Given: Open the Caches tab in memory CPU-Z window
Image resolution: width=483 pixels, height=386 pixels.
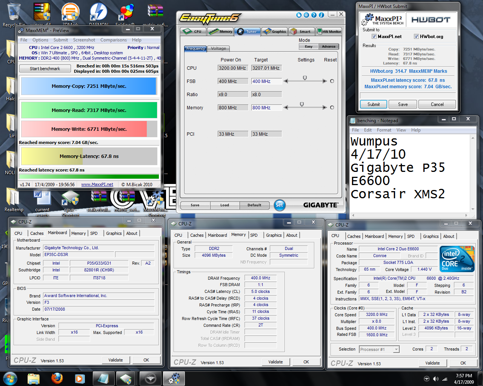Looking at the screenshot, I should [197, 235].
